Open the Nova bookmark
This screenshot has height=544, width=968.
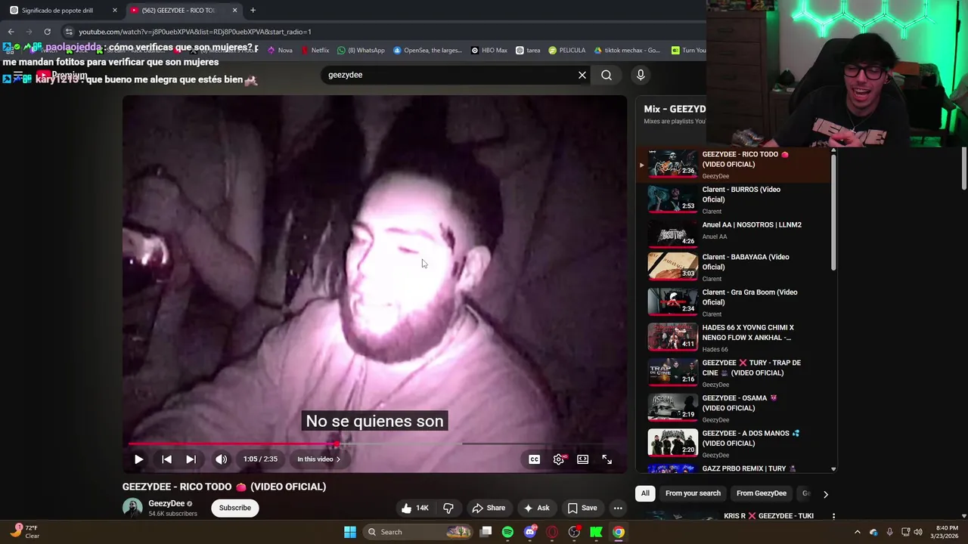(x=280, y=51)
